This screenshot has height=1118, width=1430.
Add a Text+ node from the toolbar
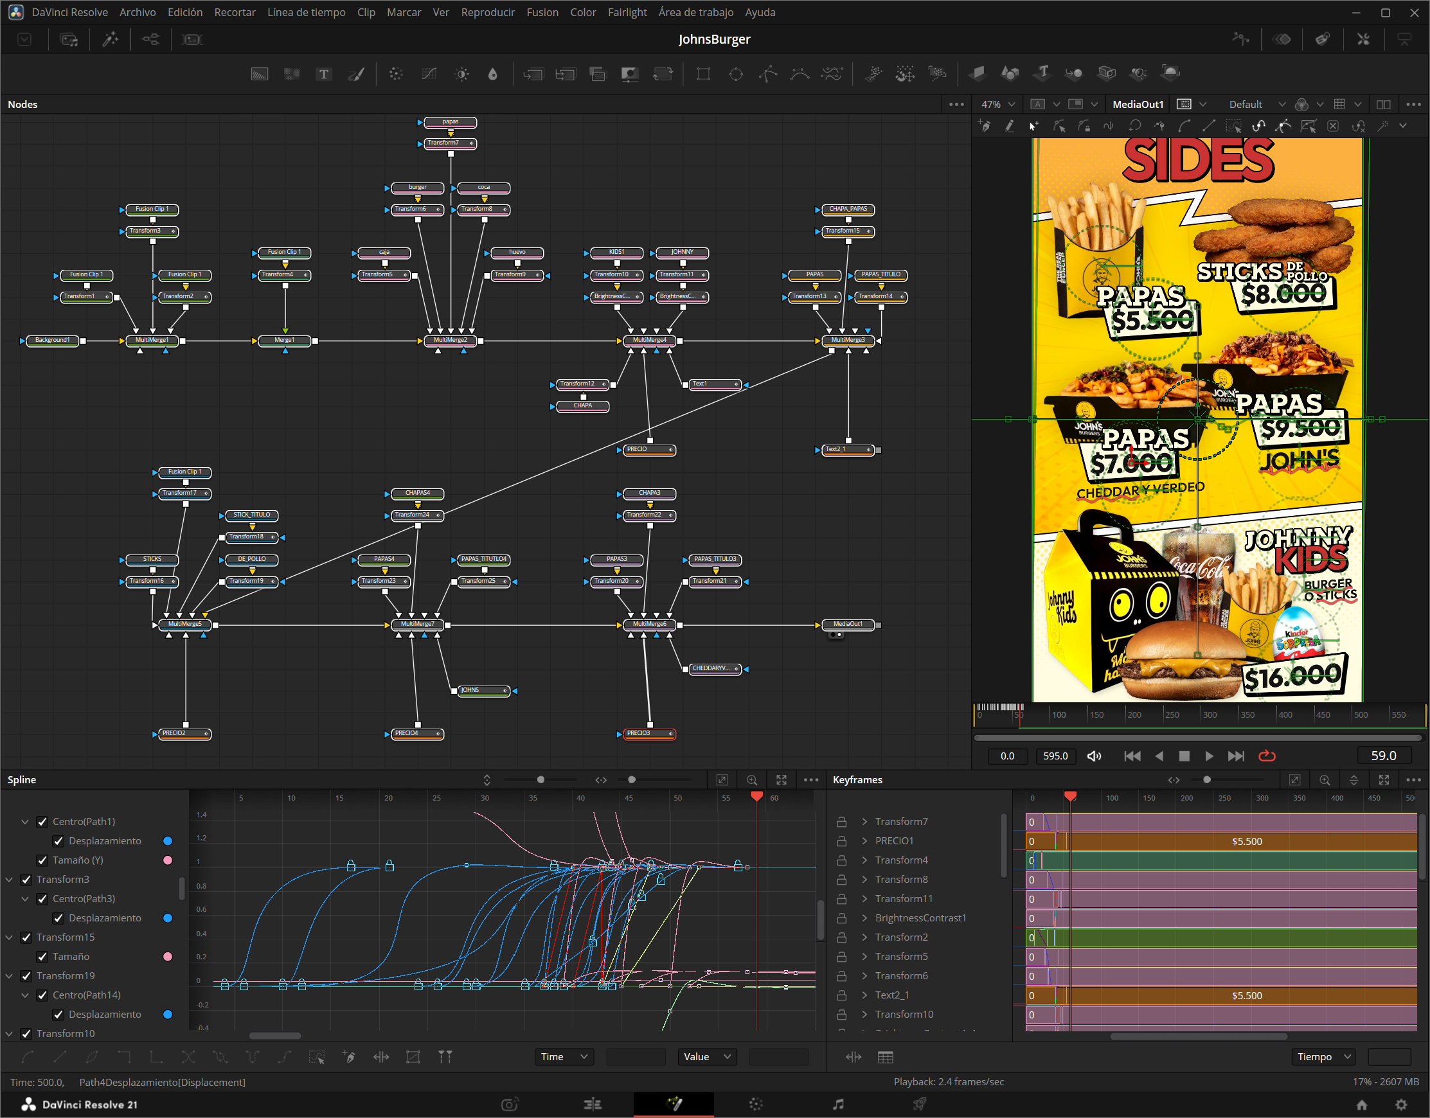(323, 74)
